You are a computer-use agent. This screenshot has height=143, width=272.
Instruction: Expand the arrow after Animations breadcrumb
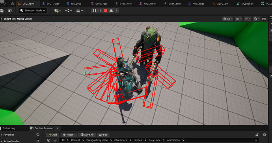[183, 140]
